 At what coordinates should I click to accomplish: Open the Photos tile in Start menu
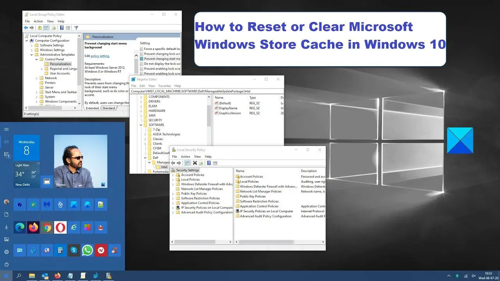click(80, 162)
